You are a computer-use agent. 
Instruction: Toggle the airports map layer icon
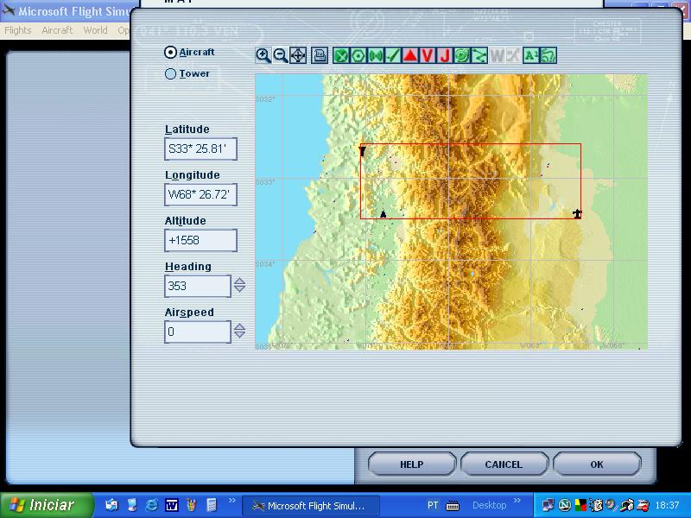click(x=341, y=55)
